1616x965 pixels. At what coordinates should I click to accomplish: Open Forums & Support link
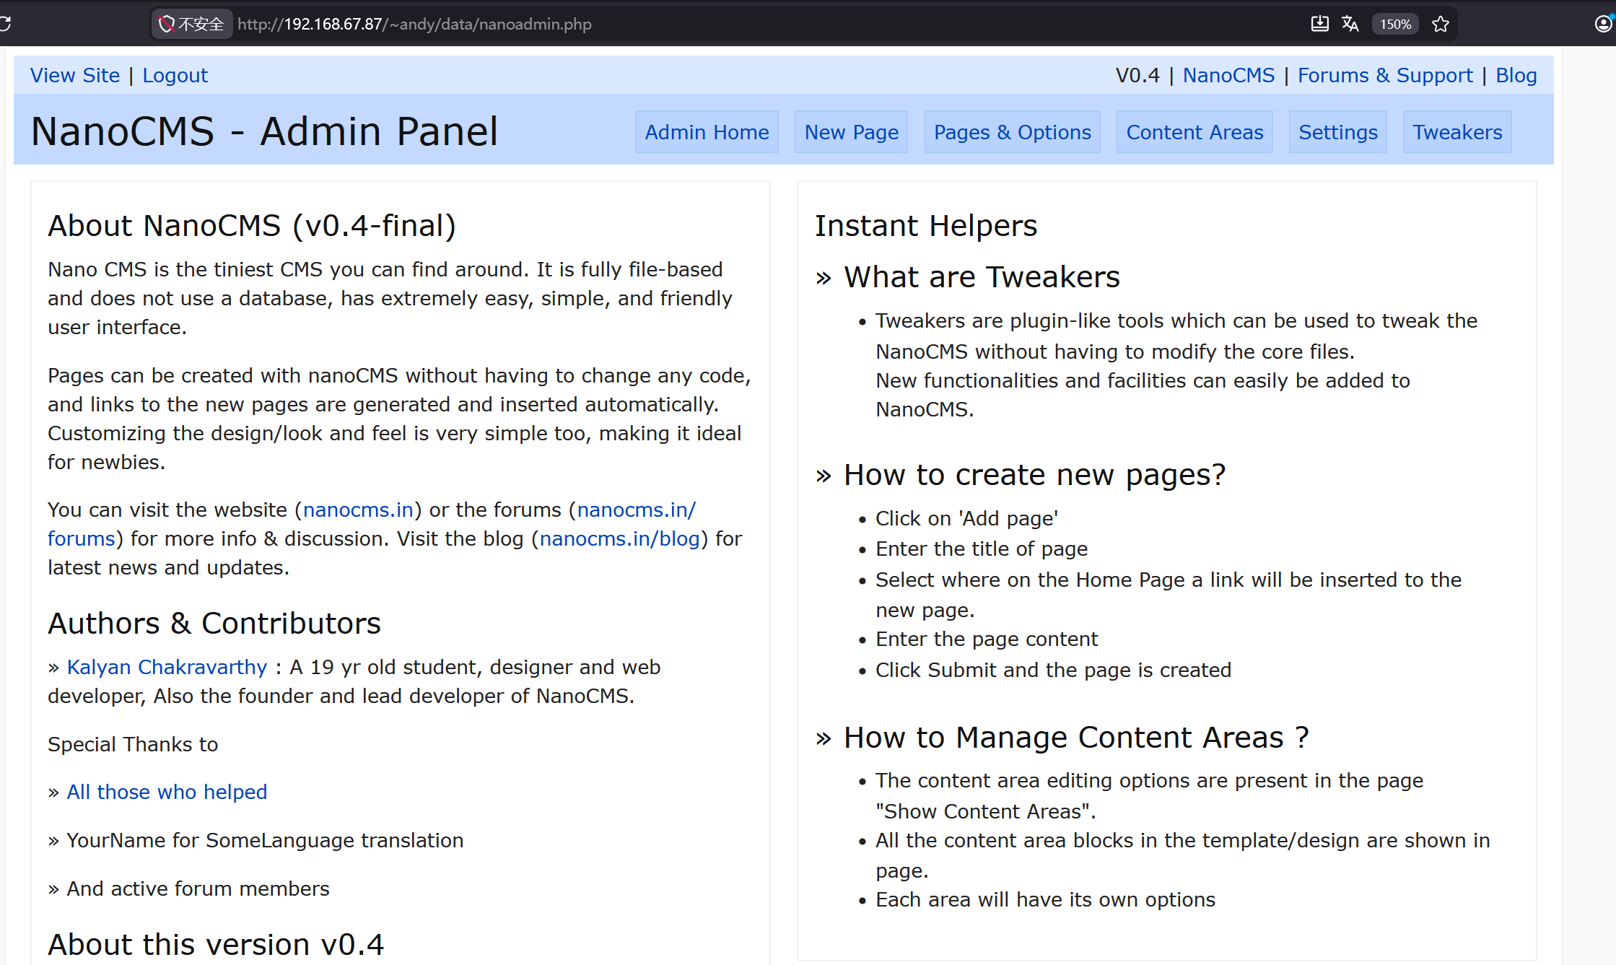1385,76
